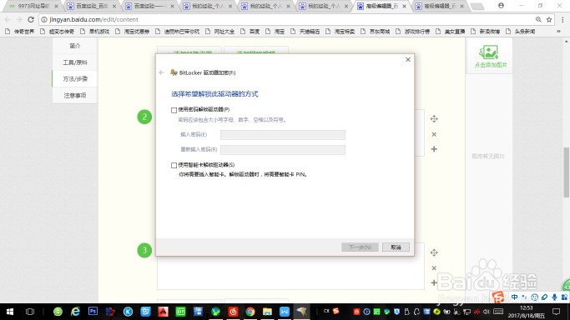Viewport: 570px width, 320px height.
Task: Open 简介 section in editor sidebar
Action: point(75,46)
